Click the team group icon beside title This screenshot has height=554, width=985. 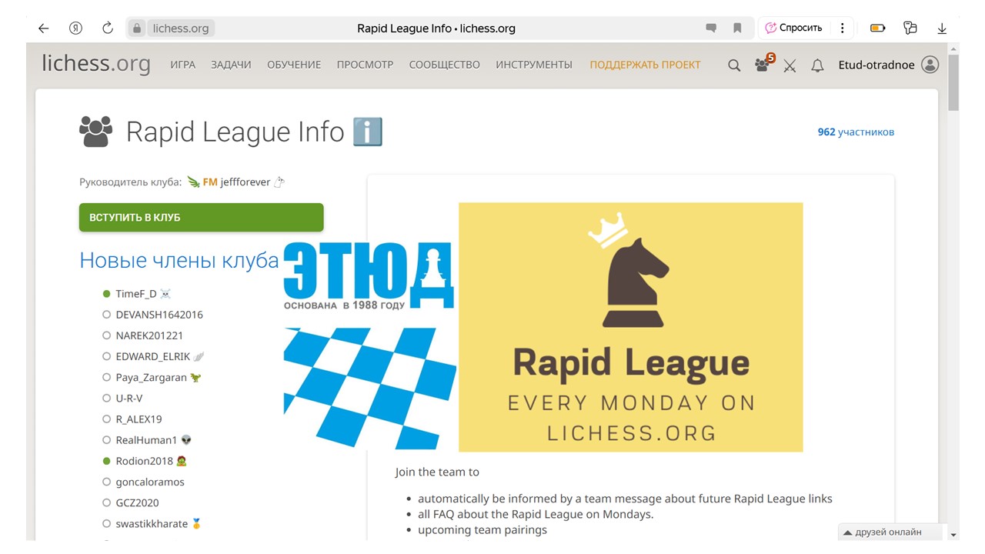[96, 132]
